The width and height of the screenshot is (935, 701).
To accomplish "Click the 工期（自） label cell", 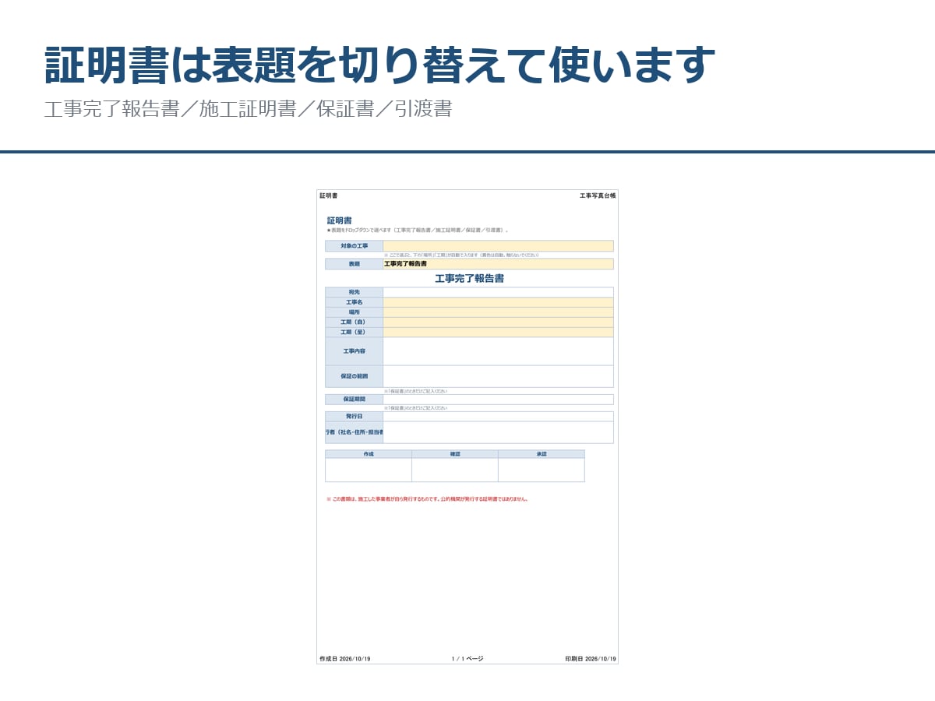I will click(354, 322).
